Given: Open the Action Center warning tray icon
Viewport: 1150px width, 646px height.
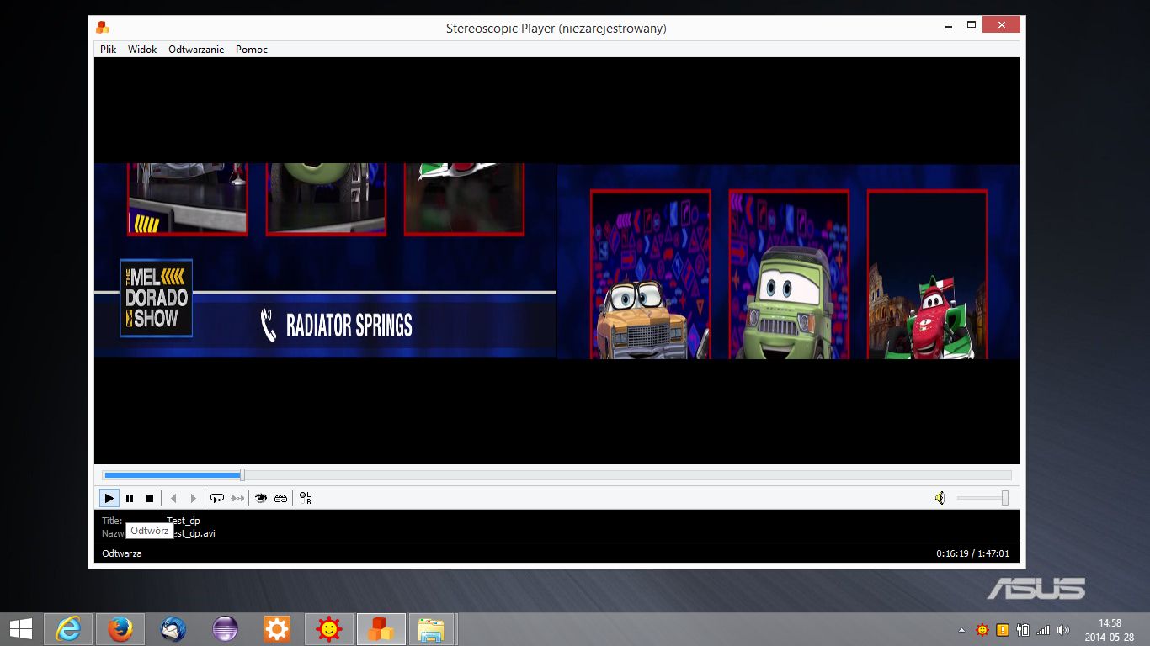Looking at the screenshot, I should tap(1003, 629).
